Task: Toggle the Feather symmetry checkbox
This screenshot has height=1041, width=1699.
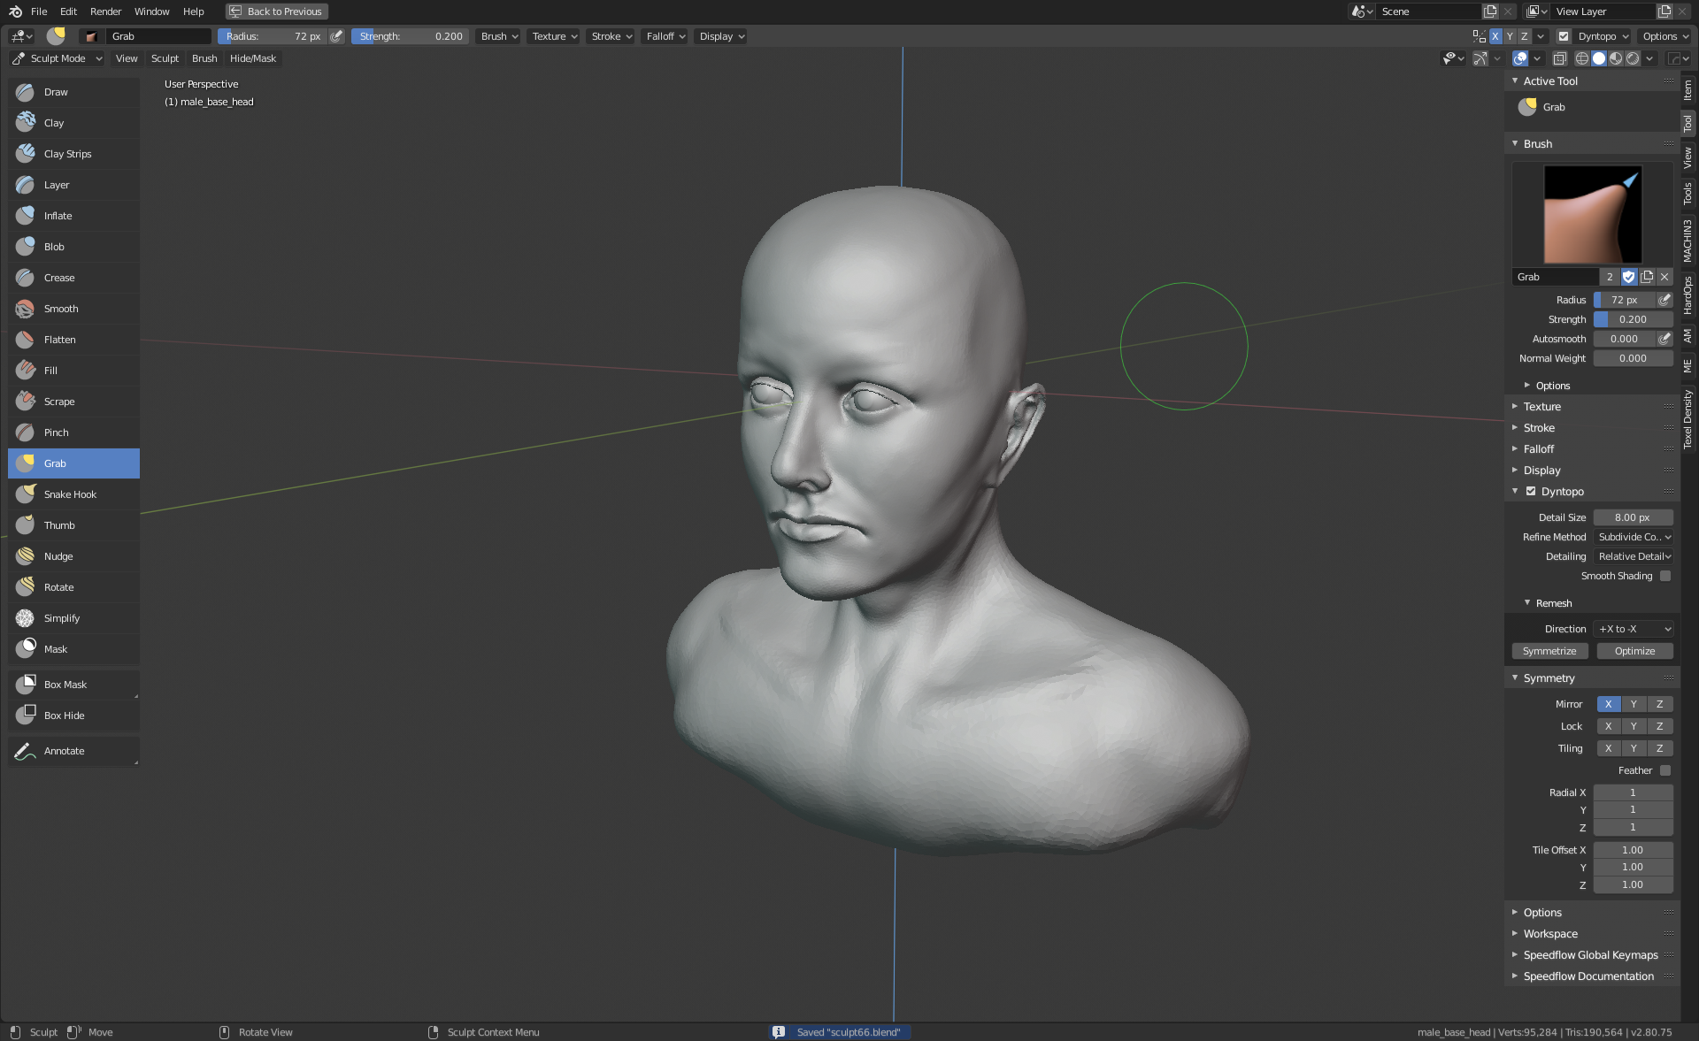Action: click(1665, 770)
